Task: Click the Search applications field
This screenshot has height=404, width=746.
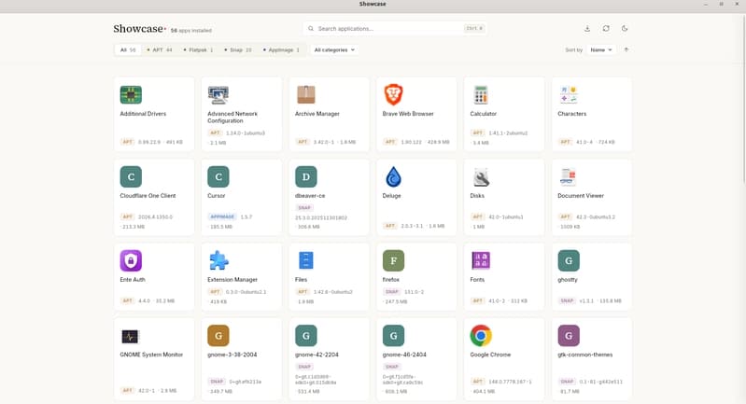Action: pos(395,29)
